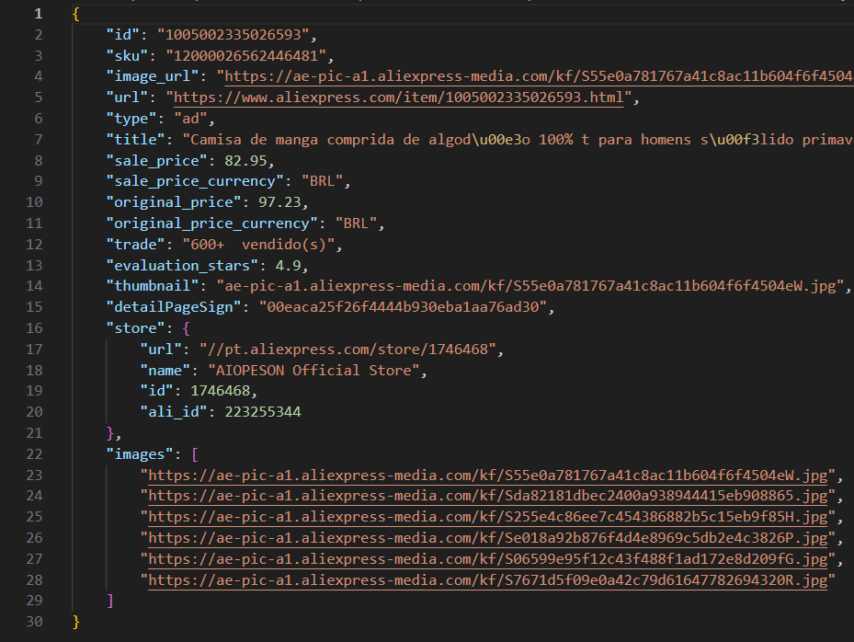
Task: Open images link ending 4c3826P.jpg
Action: click(x=487, y=538)
